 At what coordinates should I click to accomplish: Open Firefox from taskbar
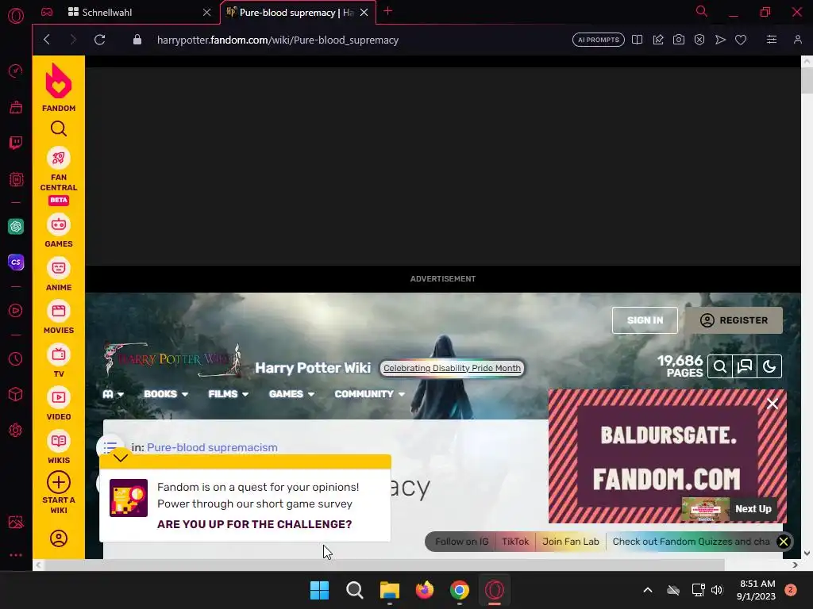tap(425, 590)
